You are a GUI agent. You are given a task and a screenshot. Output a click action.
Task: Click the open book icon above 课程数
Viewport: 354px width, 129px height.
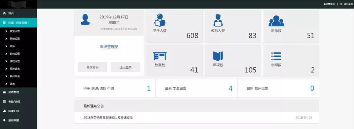[218, 56]
